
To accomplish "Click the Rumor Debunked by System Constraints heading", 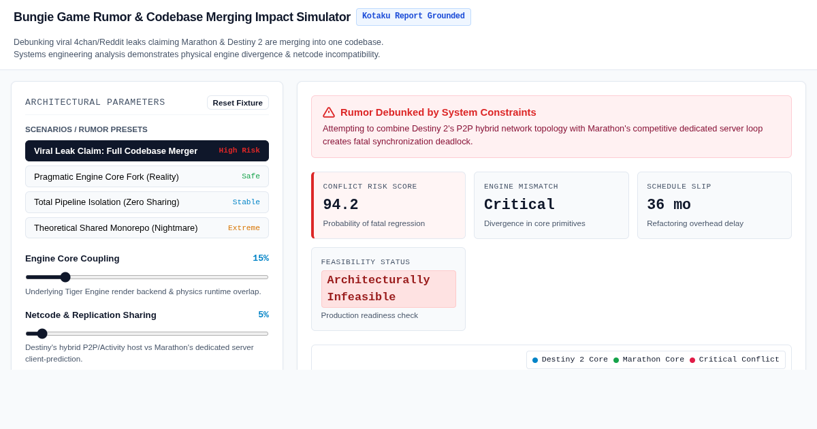I will pos(438,112).
